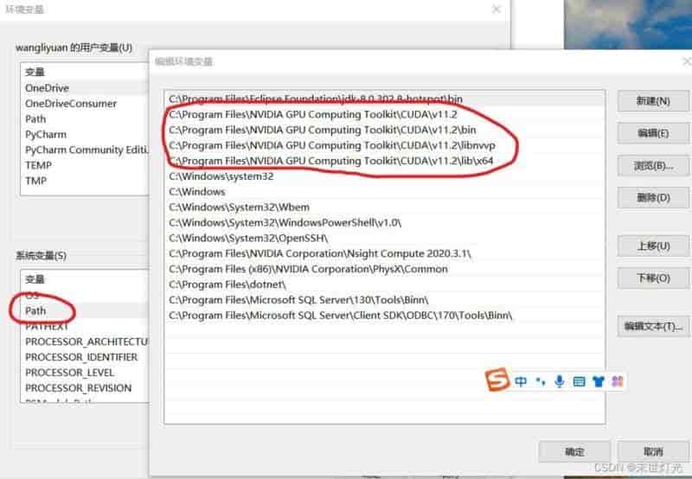Viewport: 692px width, 479px height.
Task: Open 编辑文本(T)... text editor
Action: 653,326
